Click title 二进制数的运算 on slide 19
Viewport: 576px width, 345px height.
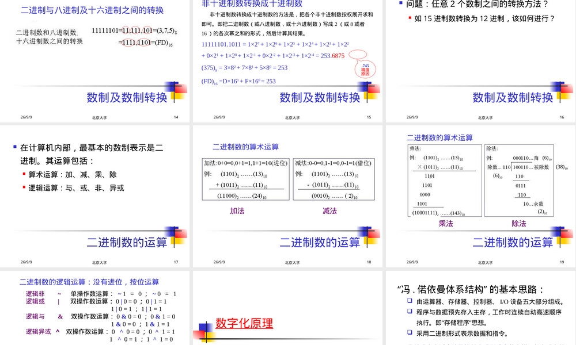point(513,242)
